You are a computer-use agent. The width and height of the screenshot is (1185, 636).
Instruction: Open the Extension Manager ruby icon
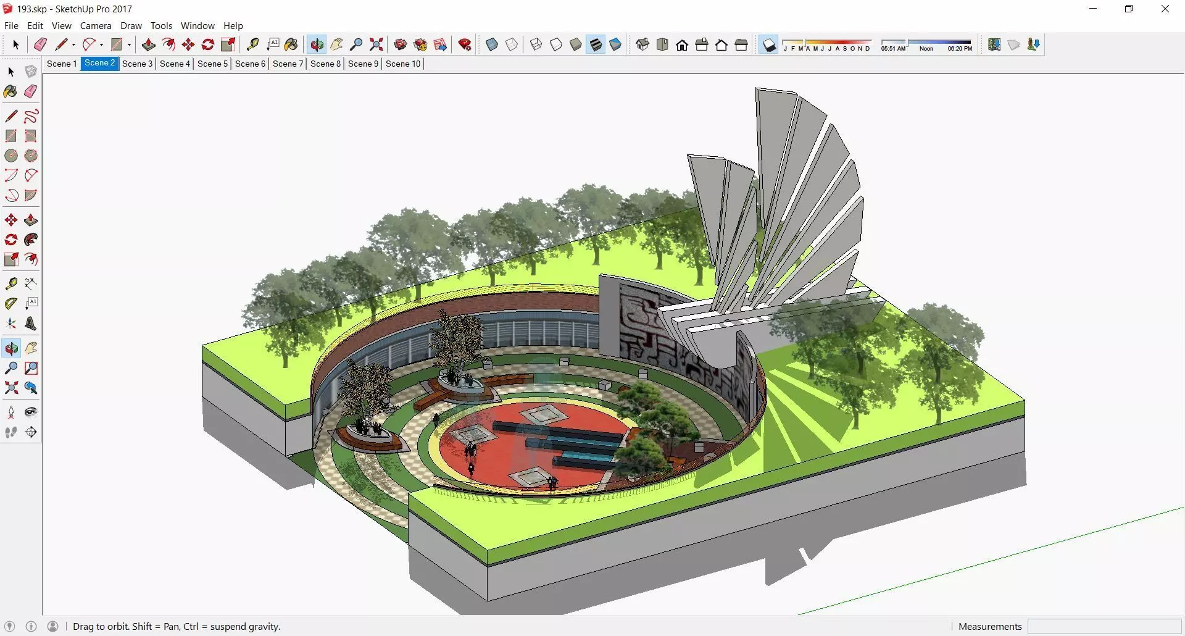coord(465,44)
